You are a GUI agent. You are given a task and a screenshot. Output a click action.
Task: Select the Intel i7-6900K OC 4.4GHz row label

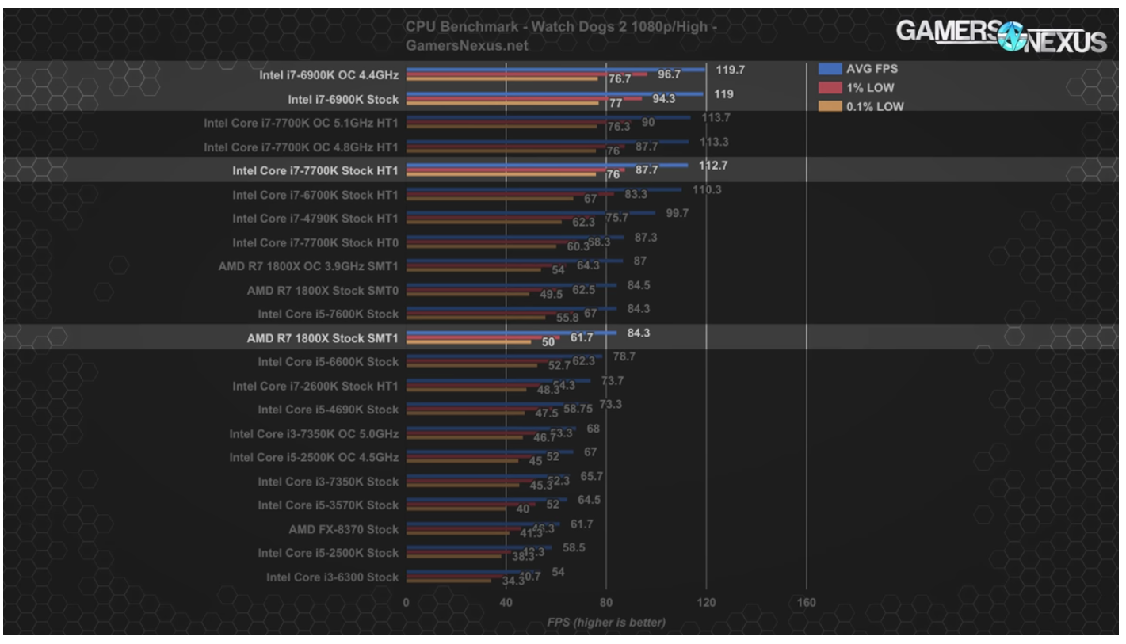(x=329, y=75)
